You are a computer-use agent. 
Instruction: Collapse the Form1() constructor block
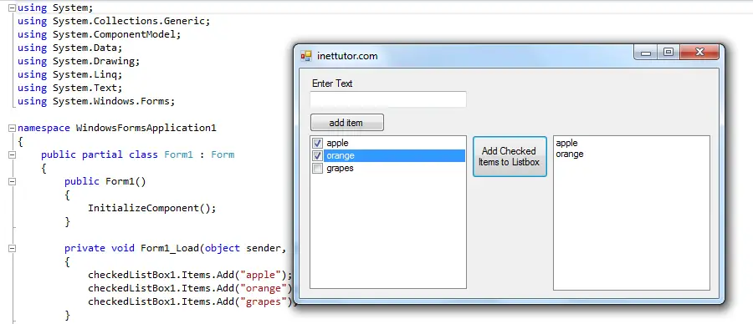click(x=12, y=182)
